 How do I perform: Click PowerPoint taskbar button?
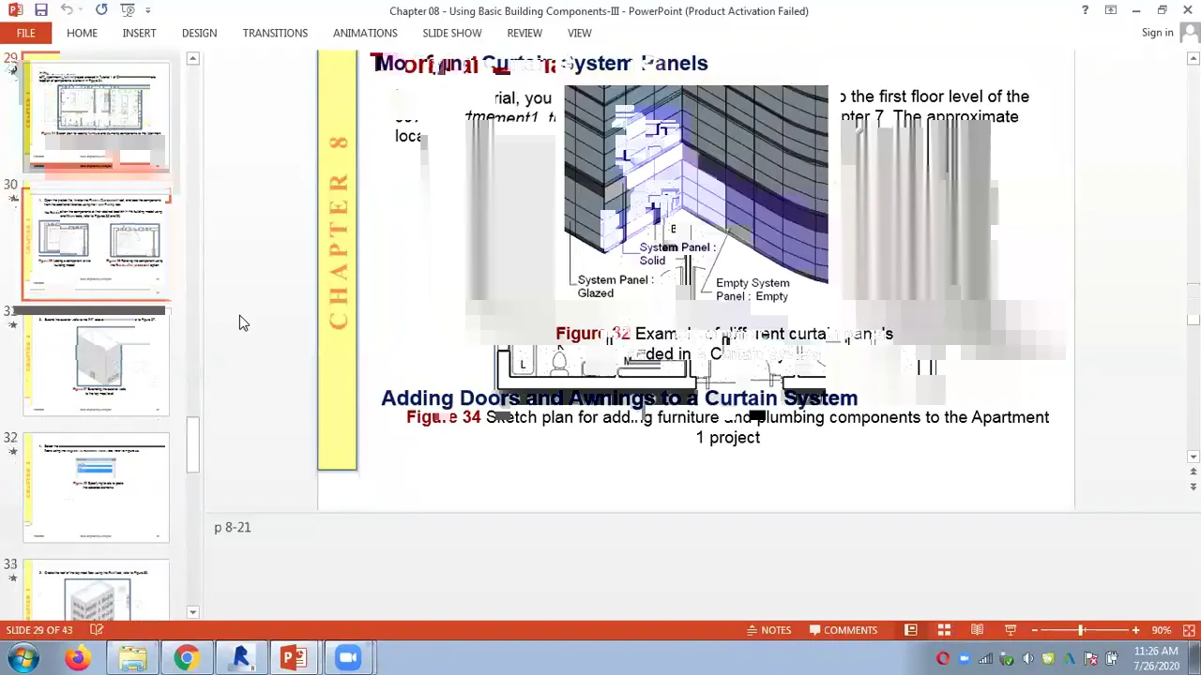pos(294,658)
